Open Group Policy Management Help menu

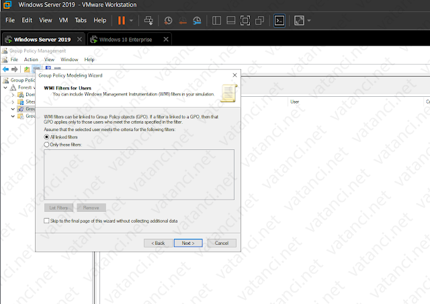[x=89, y=60]
